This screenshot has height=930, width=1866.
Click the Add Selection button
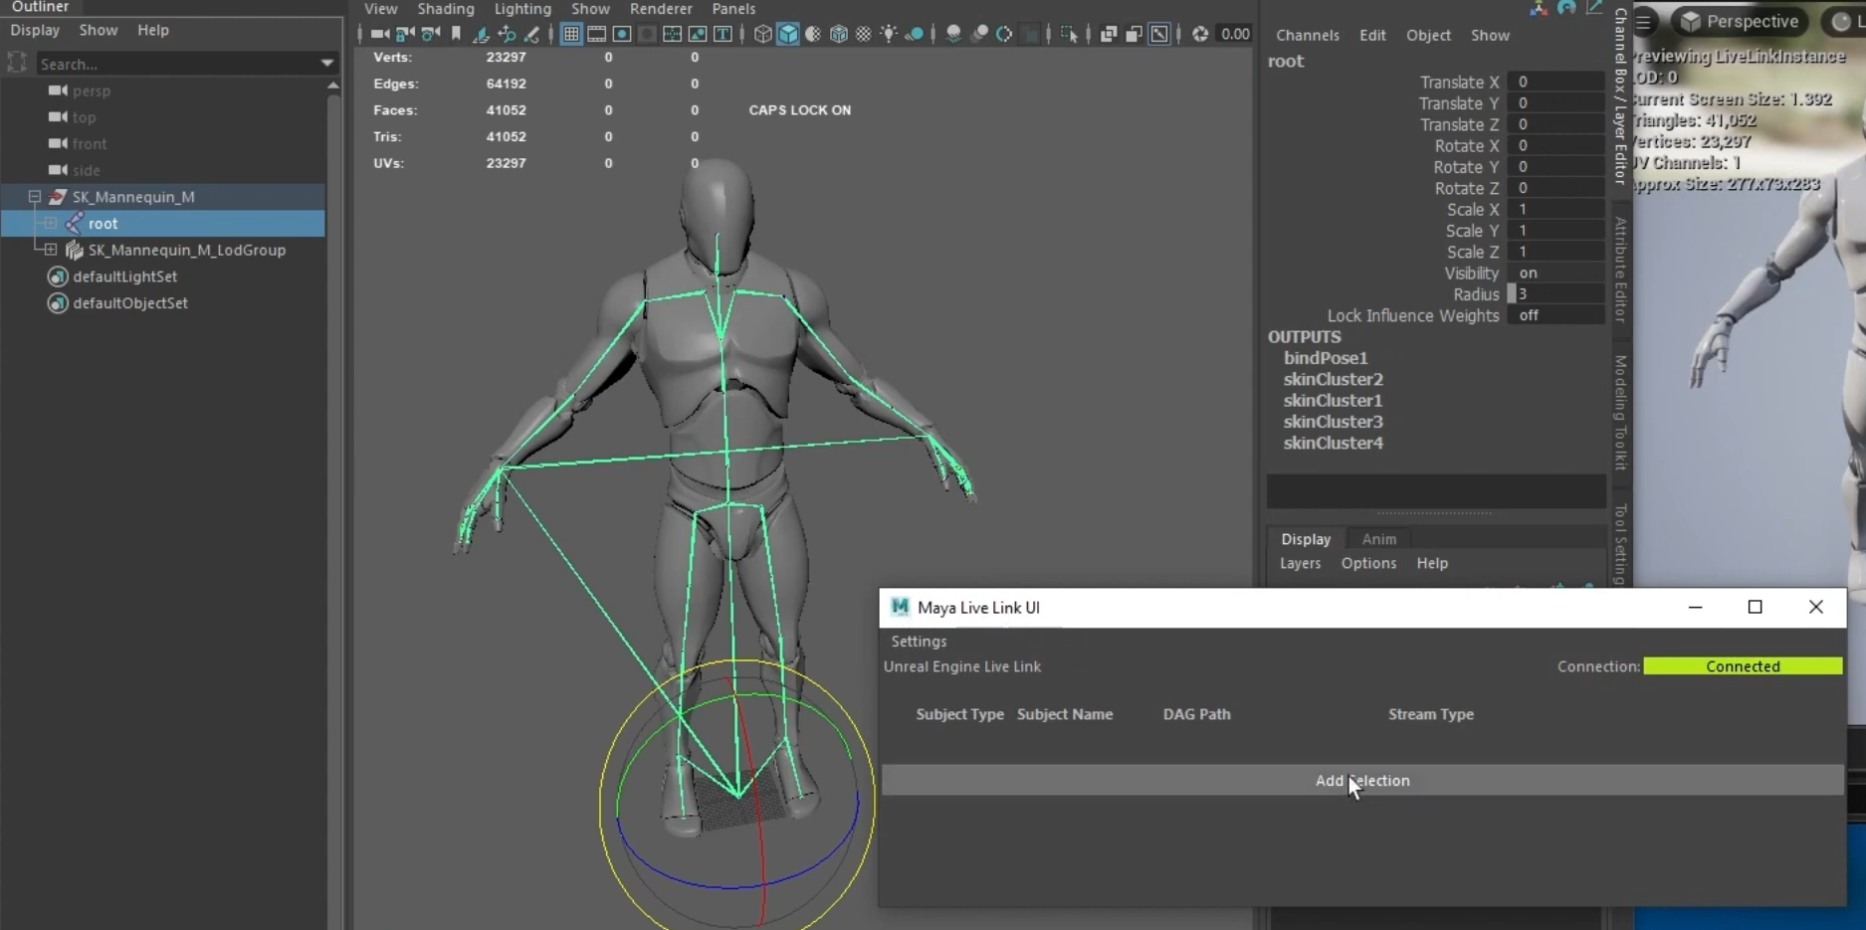tap(1361, 781)
